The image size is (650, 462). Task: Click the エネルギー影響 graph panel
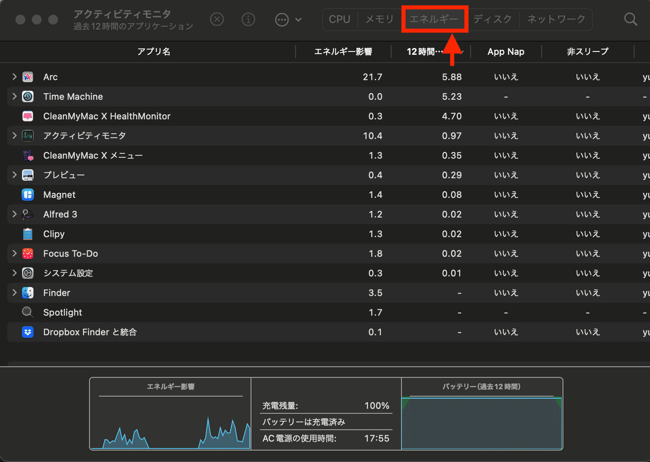171,414
